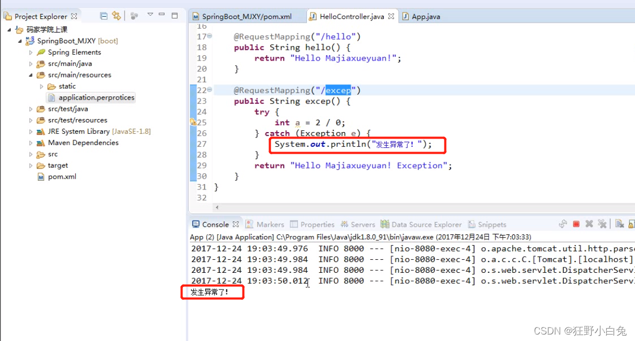
Task: Fold the excep method at line 22
Action: point(210,89)
